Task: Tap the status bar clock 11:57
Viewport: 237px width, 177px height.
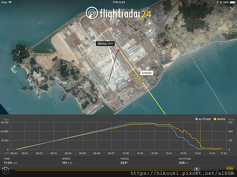Action: pos(119,2)
